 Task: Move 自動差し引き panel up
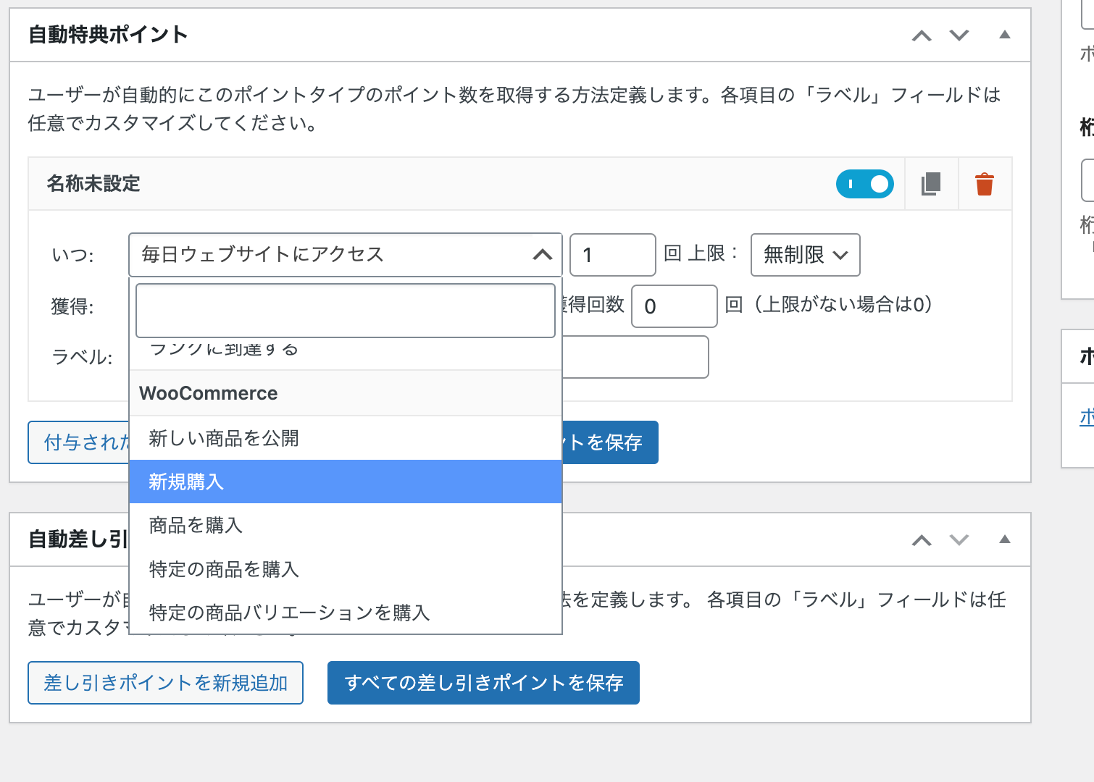922,540
